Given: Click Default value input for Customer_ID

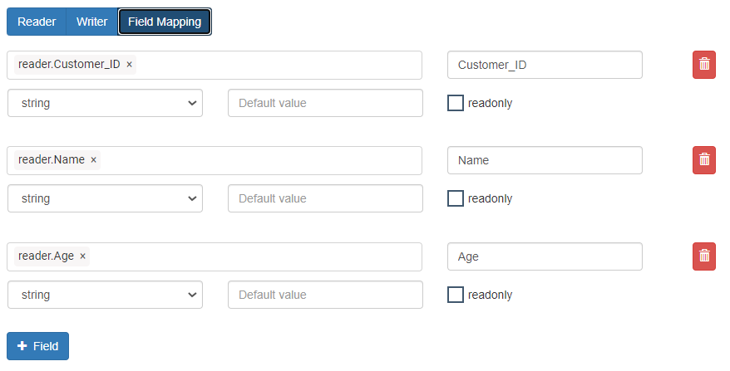Looking at the screenshot, I should [x=325, y=103].
